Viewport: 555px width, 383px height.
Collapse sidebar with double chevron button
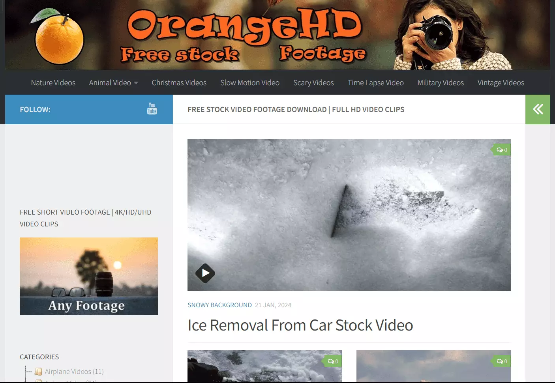pos(538,109)
